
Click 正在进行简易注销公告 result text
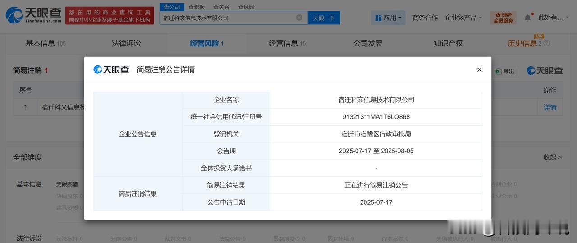tap(376, 185)
